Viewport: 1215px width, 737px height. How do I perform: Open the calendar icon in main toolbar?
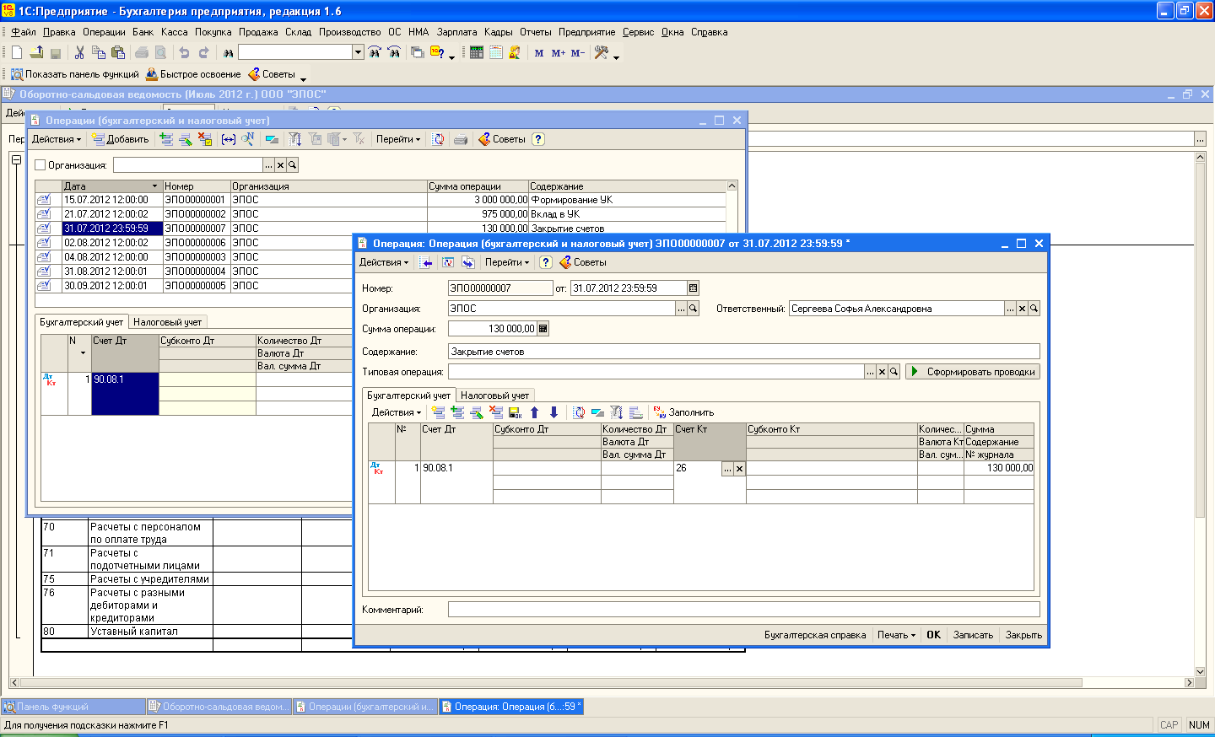(496, 52)
